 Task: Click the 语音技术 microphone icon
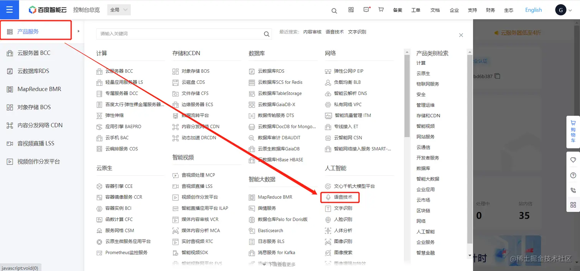328,197
